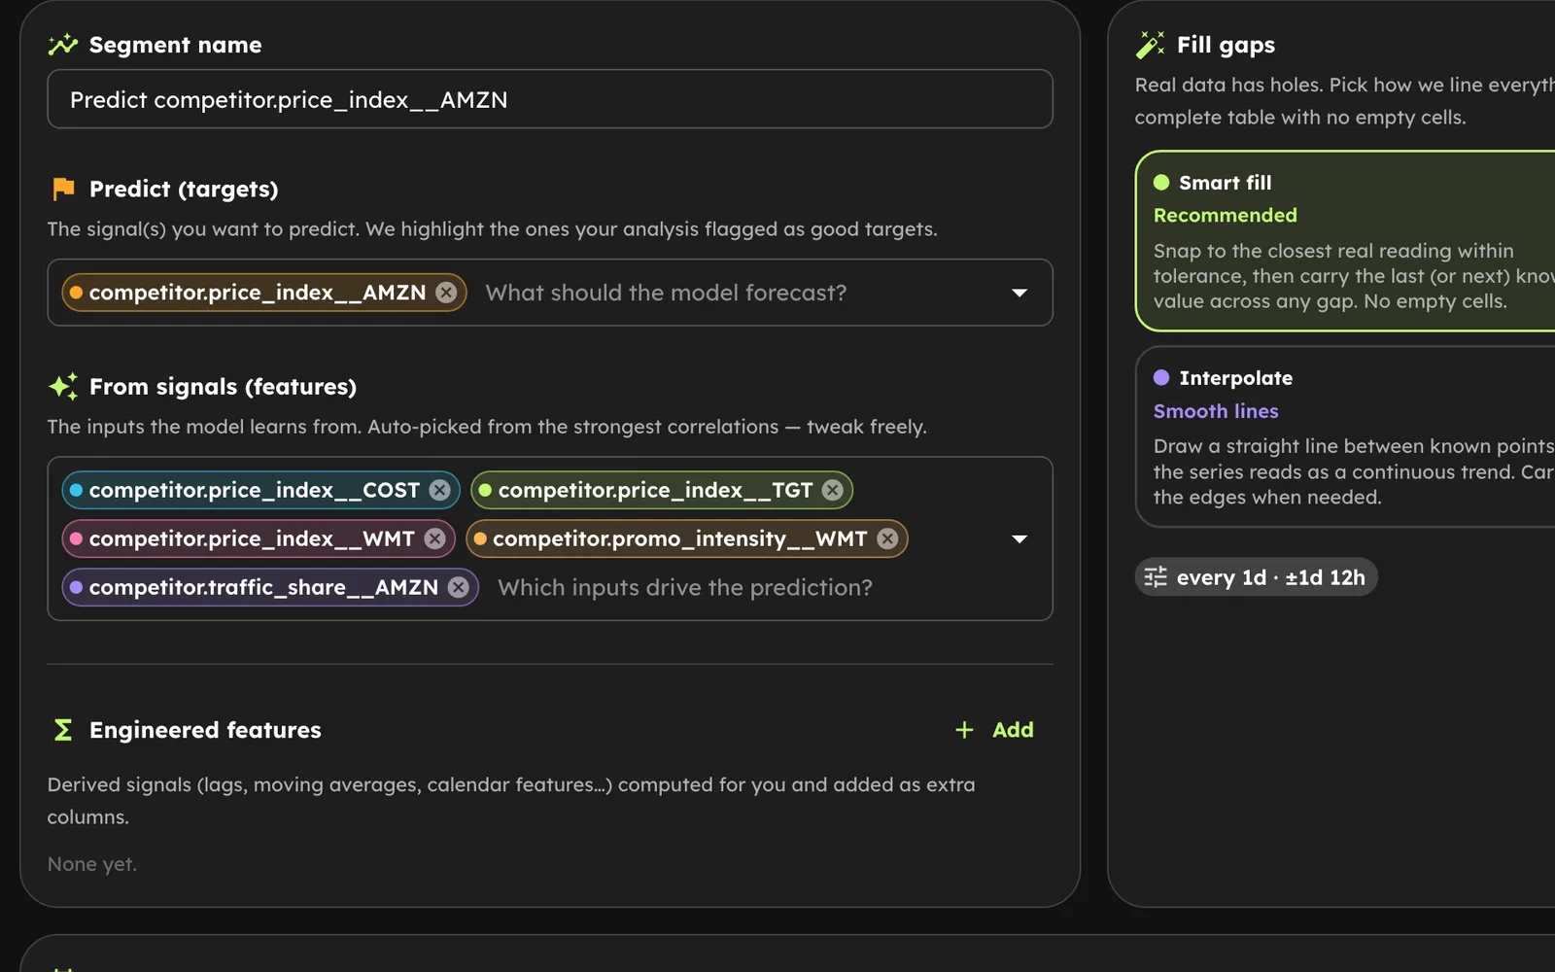
Task: Click the From signals sparkle icon
Action: [x=63, y=386]
